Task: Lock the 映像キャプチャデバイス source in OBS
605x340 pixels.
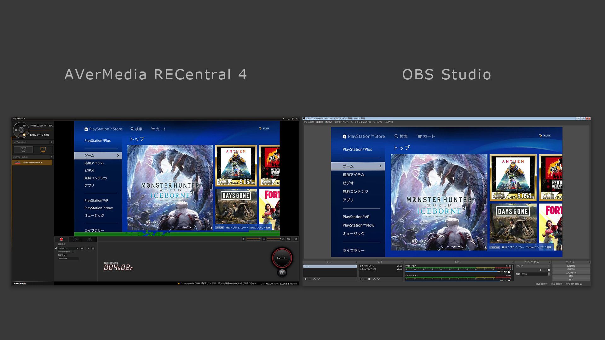Action: click(x=401, y=269)
